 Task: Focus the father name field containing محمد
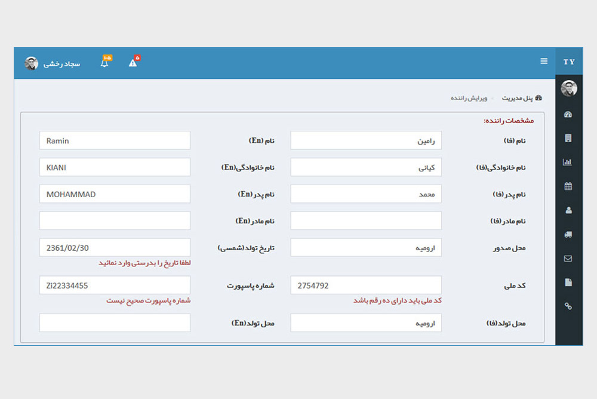[x=366, y=194]
